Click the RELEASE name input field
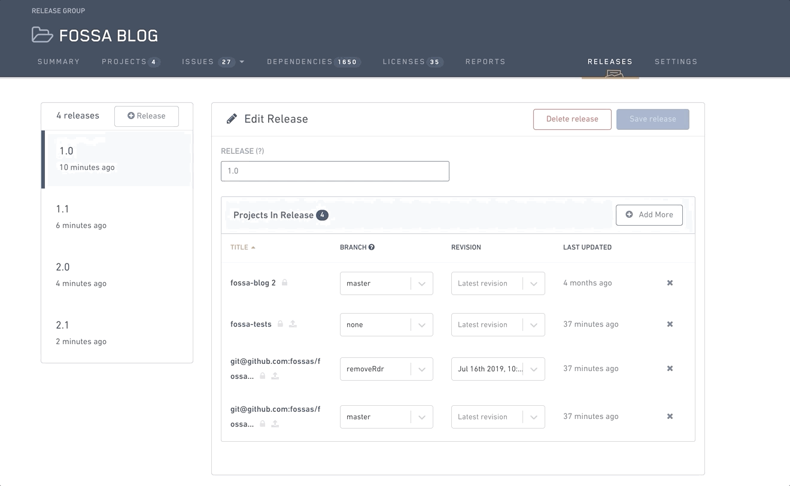The width and height of the screenshot is (790, 486). 335,171
